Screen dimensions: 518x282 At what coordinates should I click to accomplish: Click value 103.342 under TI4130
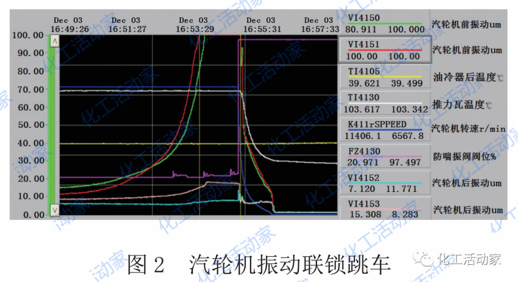tap(410, 110)
